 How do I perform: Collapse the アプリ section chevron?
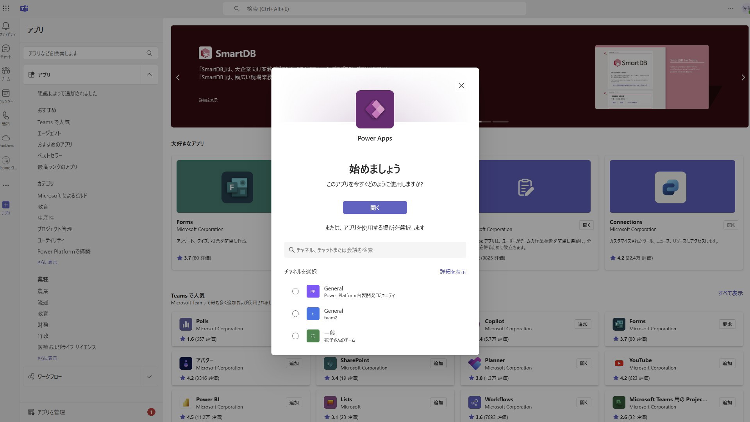pyautogui.click(x=149, y=75)
